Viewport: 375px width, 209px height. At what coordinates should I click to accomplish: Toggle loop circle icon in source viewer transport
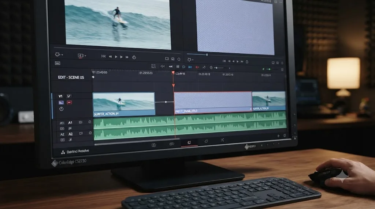click(134, 57)
